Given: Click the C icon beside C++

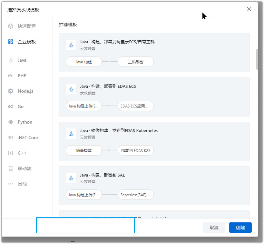Looking at the screenshot, I should click(11, 153).
